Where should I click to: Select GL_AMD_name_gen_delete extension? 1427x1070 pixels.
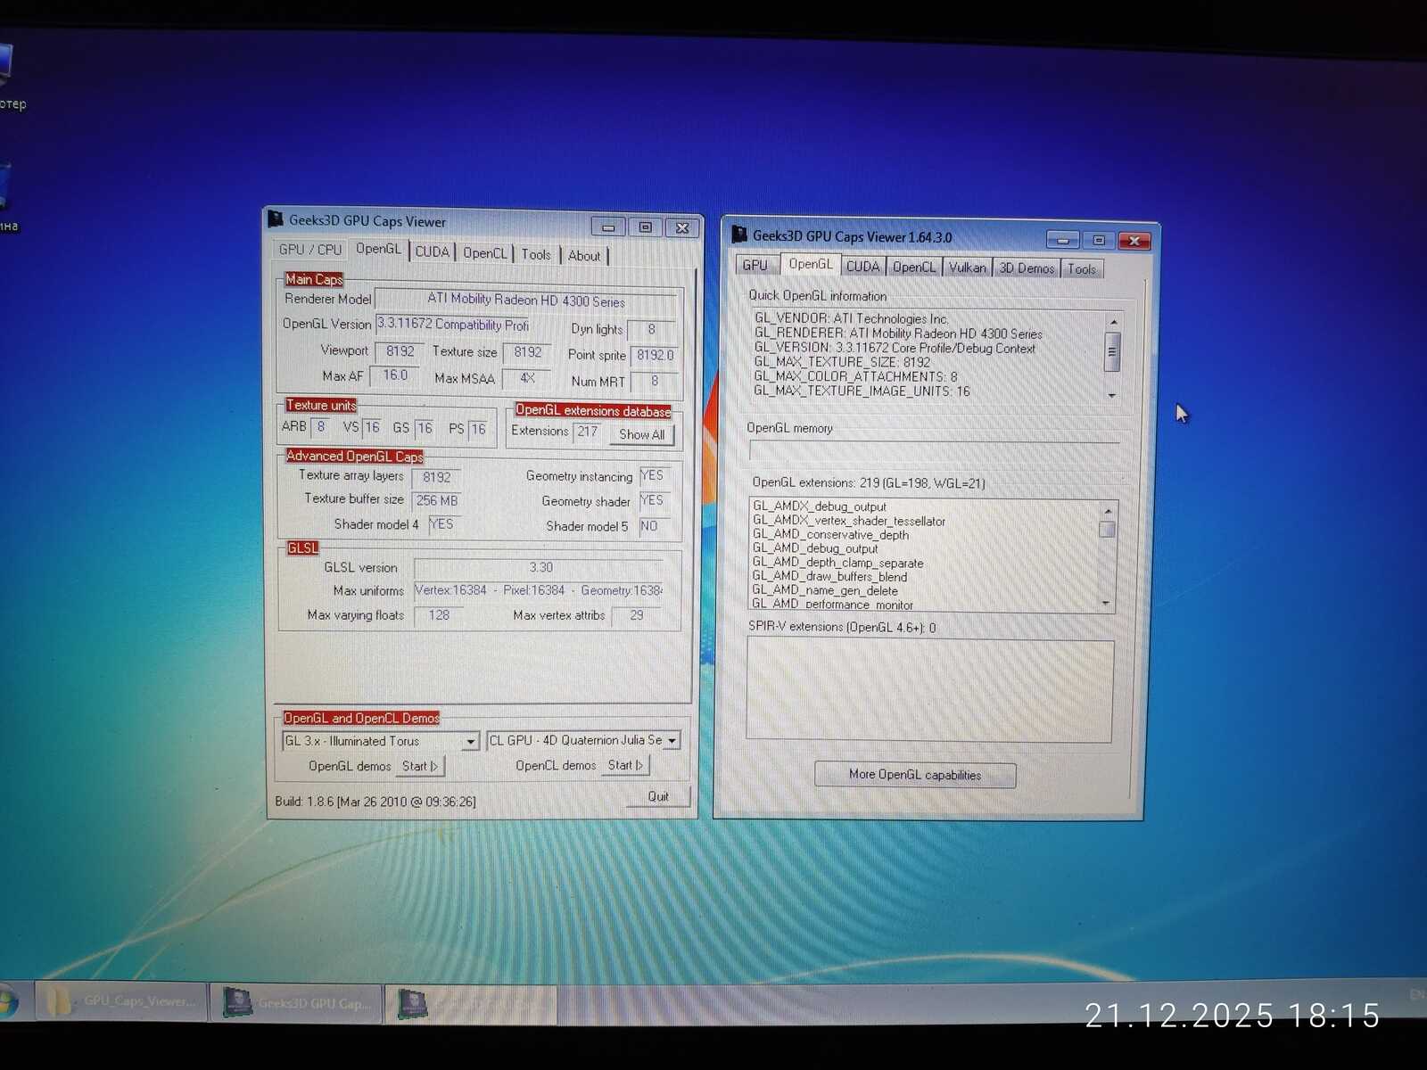pyautogui.click(x=825, y=590)
